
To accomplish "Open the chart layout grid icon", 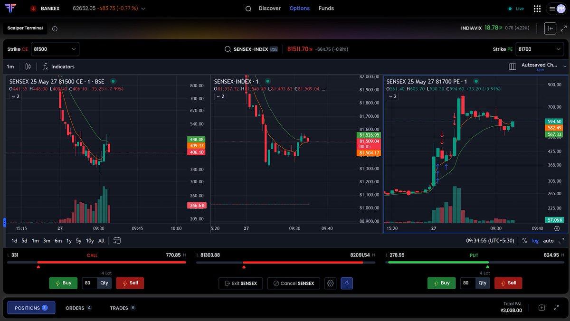I will pyautogui.click(x=513, y=66).
